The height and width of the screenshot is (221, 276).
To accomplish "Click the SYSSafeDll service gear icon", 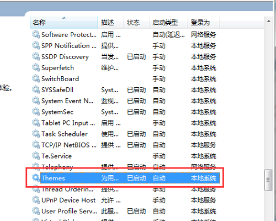I will coord(36,90).
